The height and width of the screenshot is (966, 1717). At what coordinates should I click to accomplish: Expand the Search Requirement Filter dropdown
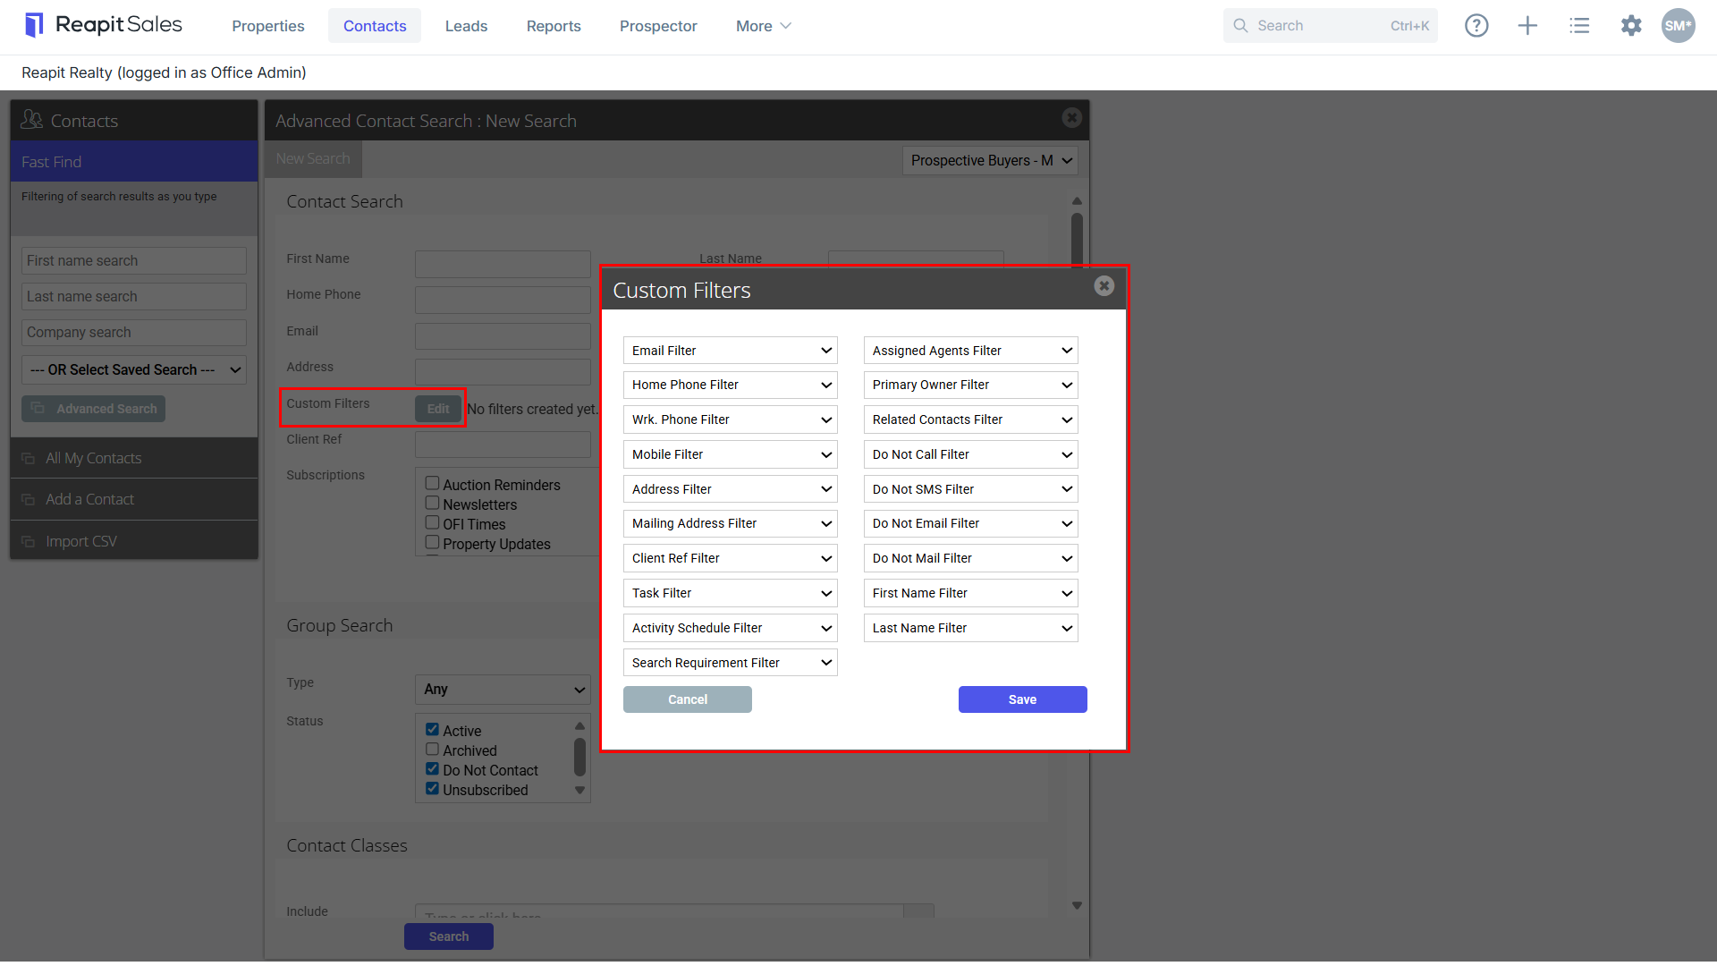pyautogui.click(x=730, y=663)
